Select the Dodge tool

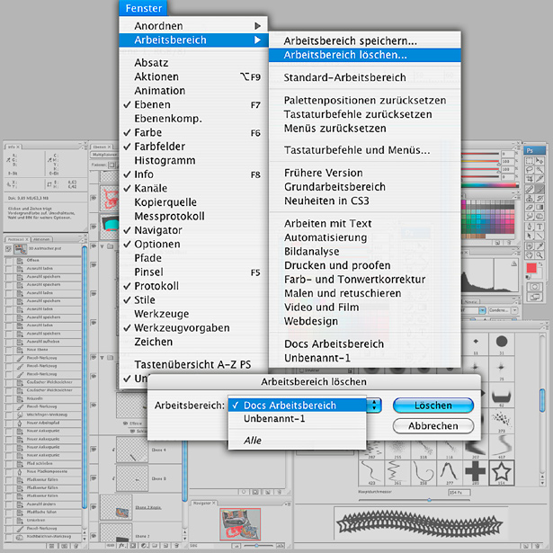tap(540, 216)
